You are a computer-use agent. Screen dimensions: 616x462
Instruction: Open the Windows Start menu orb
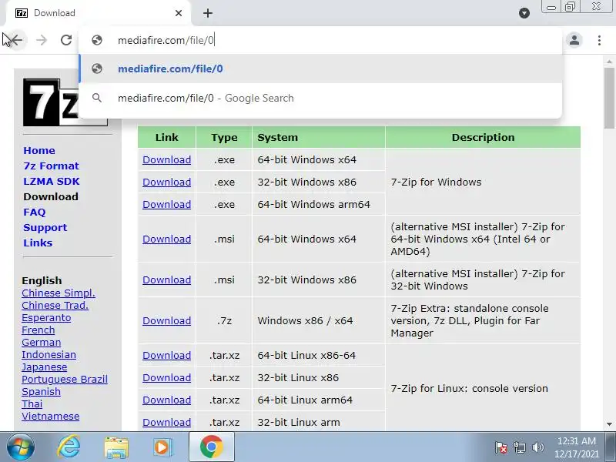(x=20, y=447)
